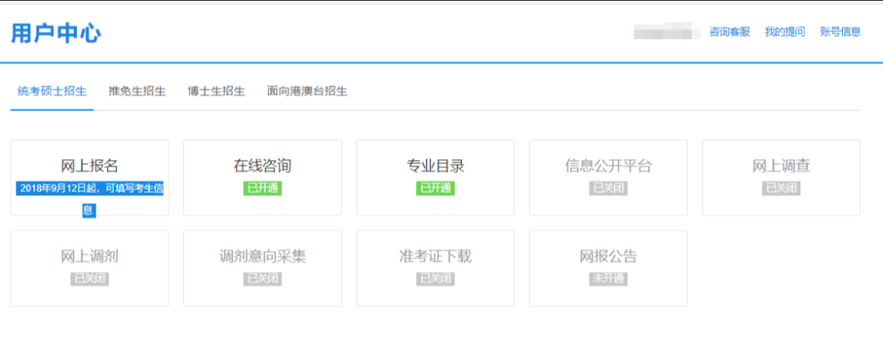
Task: Click the 咨询客服 link
Action: click(729, 32)
